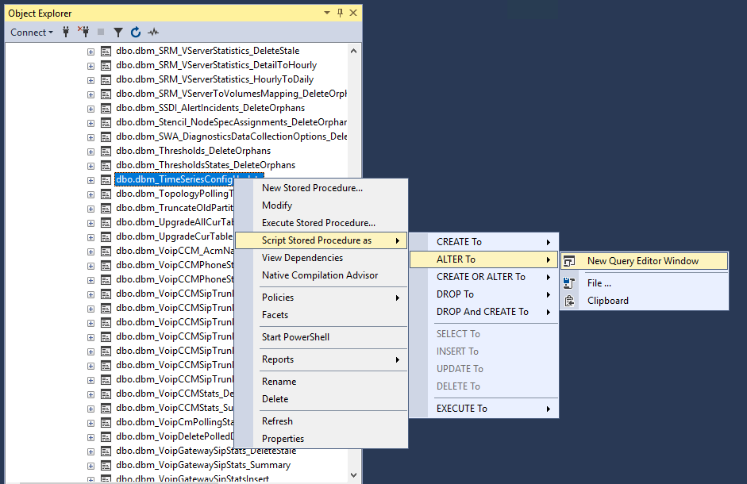Image resolution: width=747 pixels, height=484 pixels.
Task: Click the tree scrollbar down arrow
Action: point(353,475)
